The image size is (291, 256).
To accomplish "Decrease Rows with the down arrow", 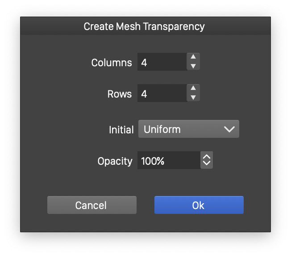I will point(193,98).
